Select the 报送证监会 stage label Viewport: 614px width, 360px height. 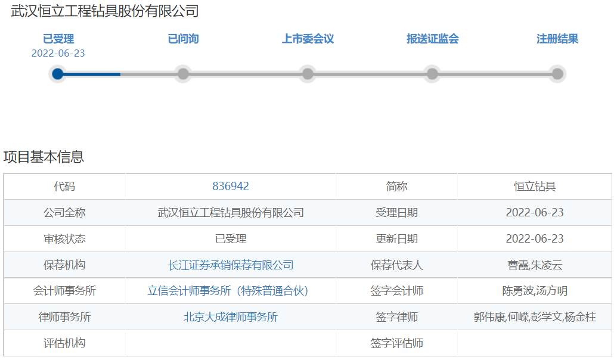click(x=432, y=39)
